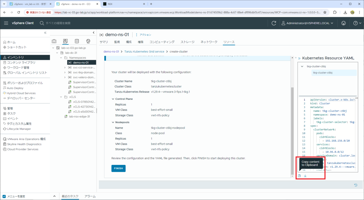Viewport: 364px width, 200px height.
Task: Enable the メニューを固定 checkbox
Action: [x=4, y=196]
